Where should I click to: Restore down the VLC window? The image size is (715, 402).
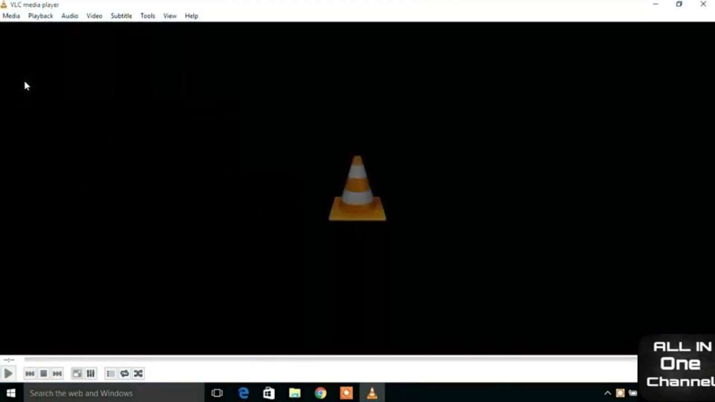[679, 4]
